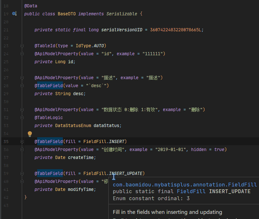This screenshot has height=219, width=259.
Task: Click the @TableId annotation
Action: coord(45,46)
